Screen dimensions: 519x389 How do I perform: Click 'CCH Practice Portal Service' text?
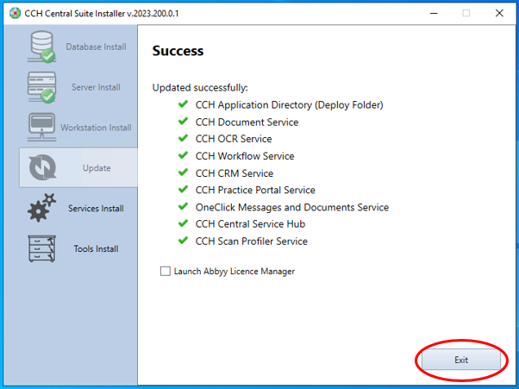(255, 190)
